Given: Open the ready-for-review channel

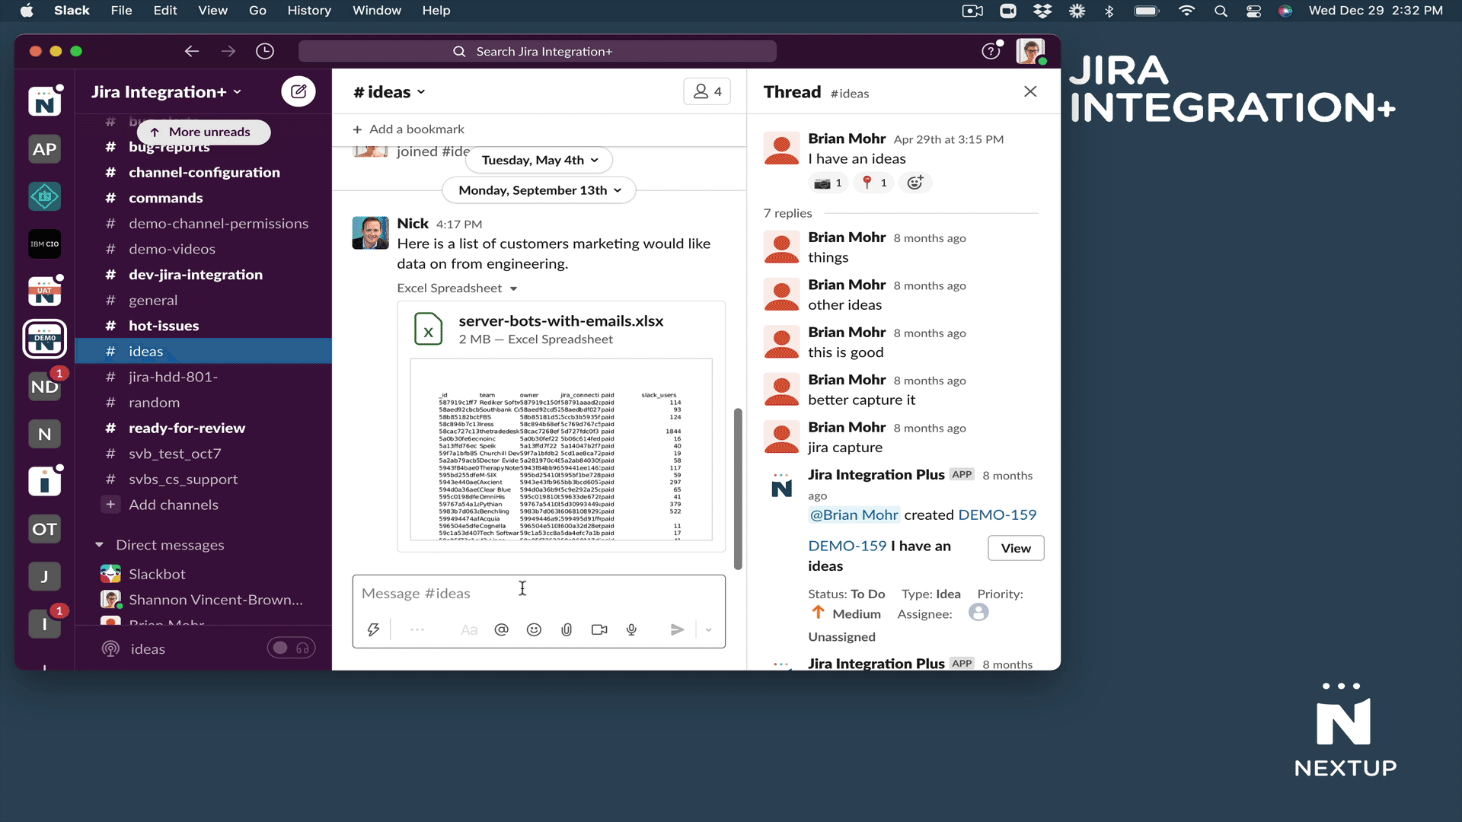Looking at the screenshot, I should click(x=203, y=428).
